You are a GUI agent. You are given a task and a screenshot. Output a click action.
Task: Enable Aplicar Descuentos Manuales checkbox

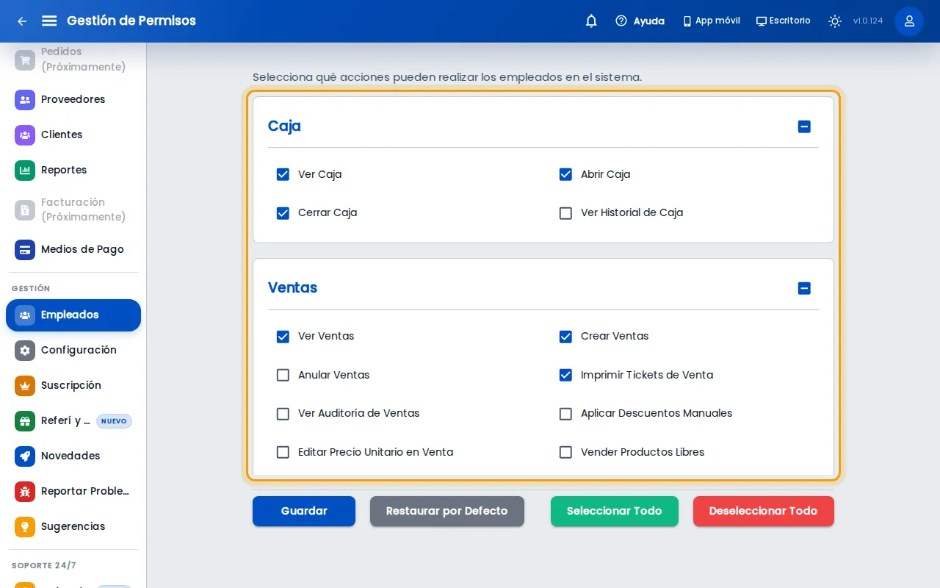click(565, 414)
